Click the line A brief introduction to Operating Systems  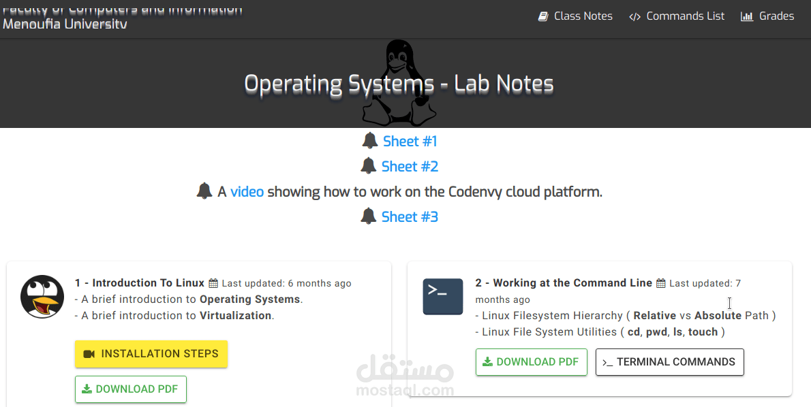[189, 299]
